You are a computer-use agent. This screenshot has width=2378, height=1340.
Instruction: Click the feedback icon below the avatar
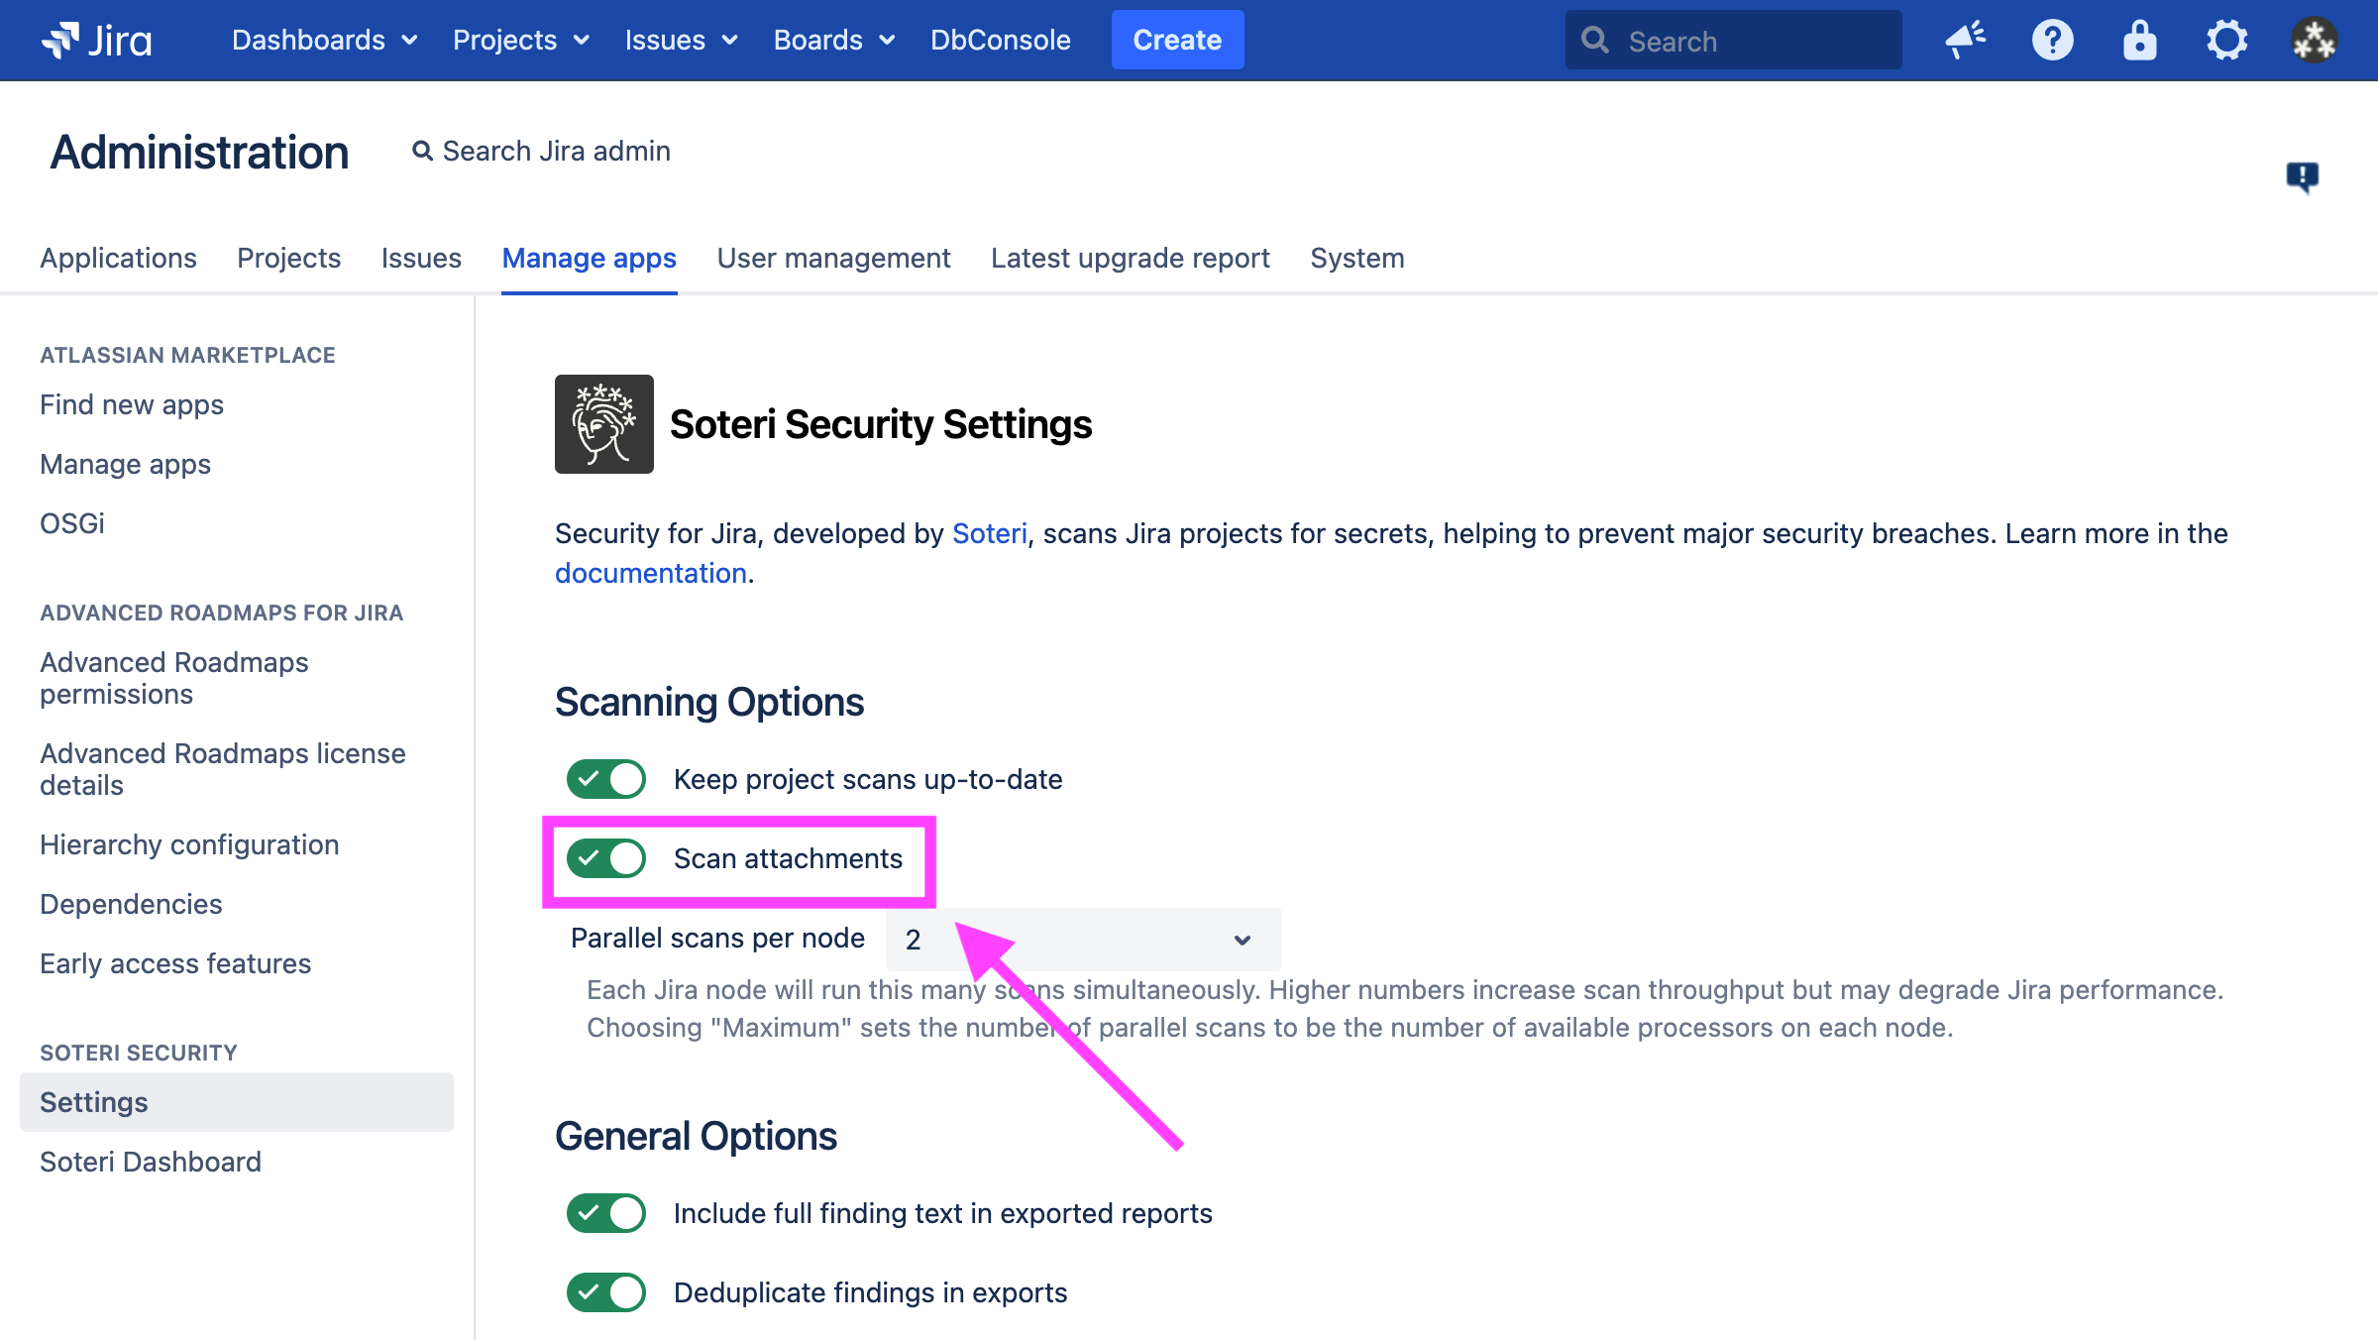coord(2301,176)
